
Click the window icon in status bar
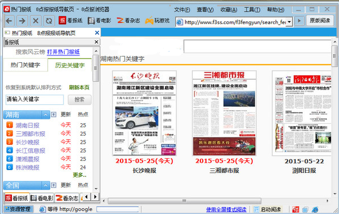(x=305, y=209)
